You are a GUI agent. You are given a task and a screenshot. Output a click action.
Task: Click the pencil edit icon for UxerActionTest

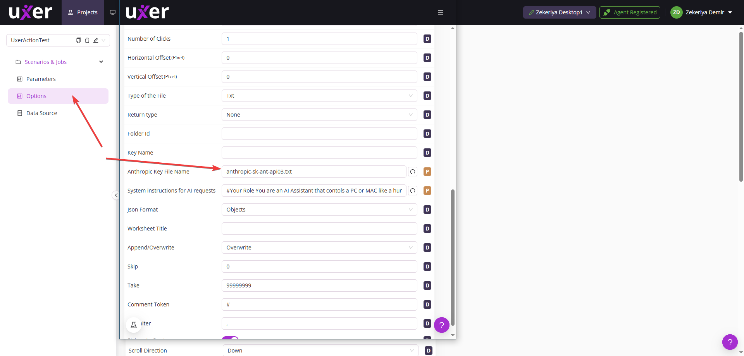point(96,40)
